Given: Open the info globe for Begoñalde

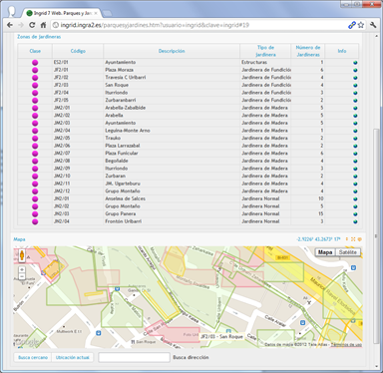Looking at the screenshot, I should (355, 161).
